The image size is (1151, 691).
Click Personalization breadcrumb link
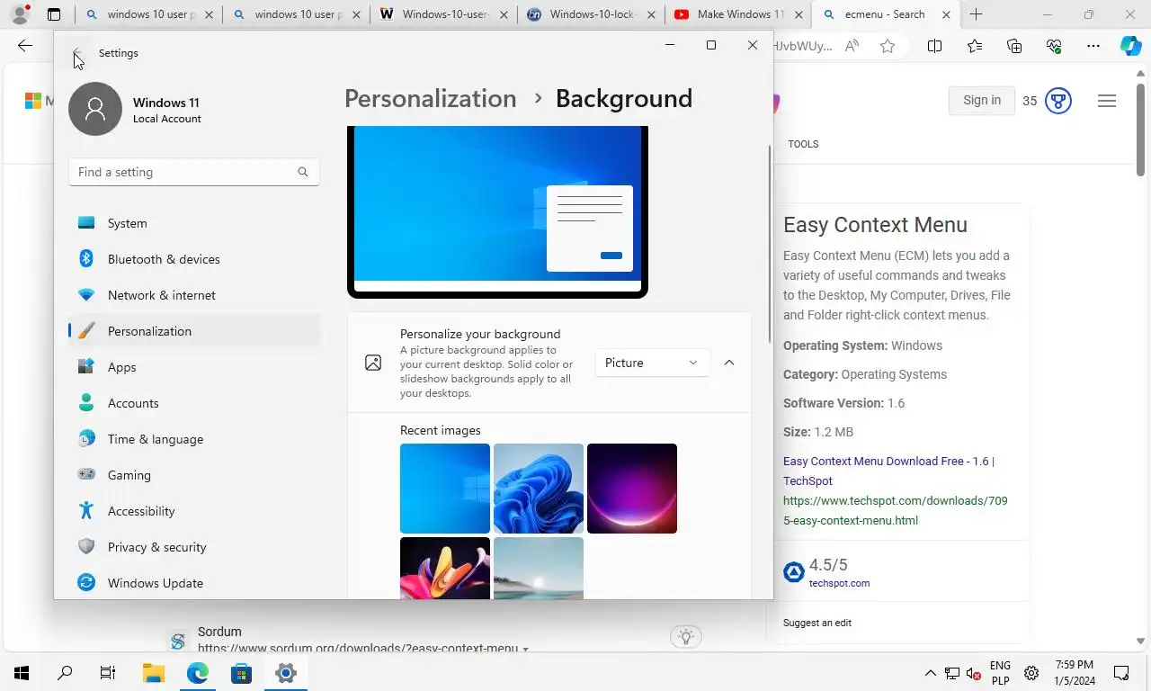431,98
